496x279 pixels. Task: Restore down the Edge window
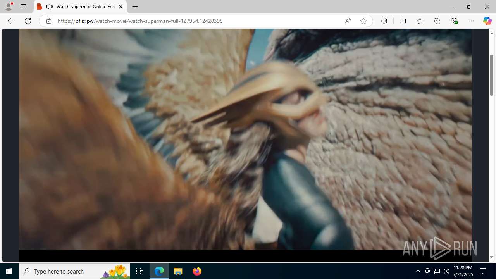469,7
